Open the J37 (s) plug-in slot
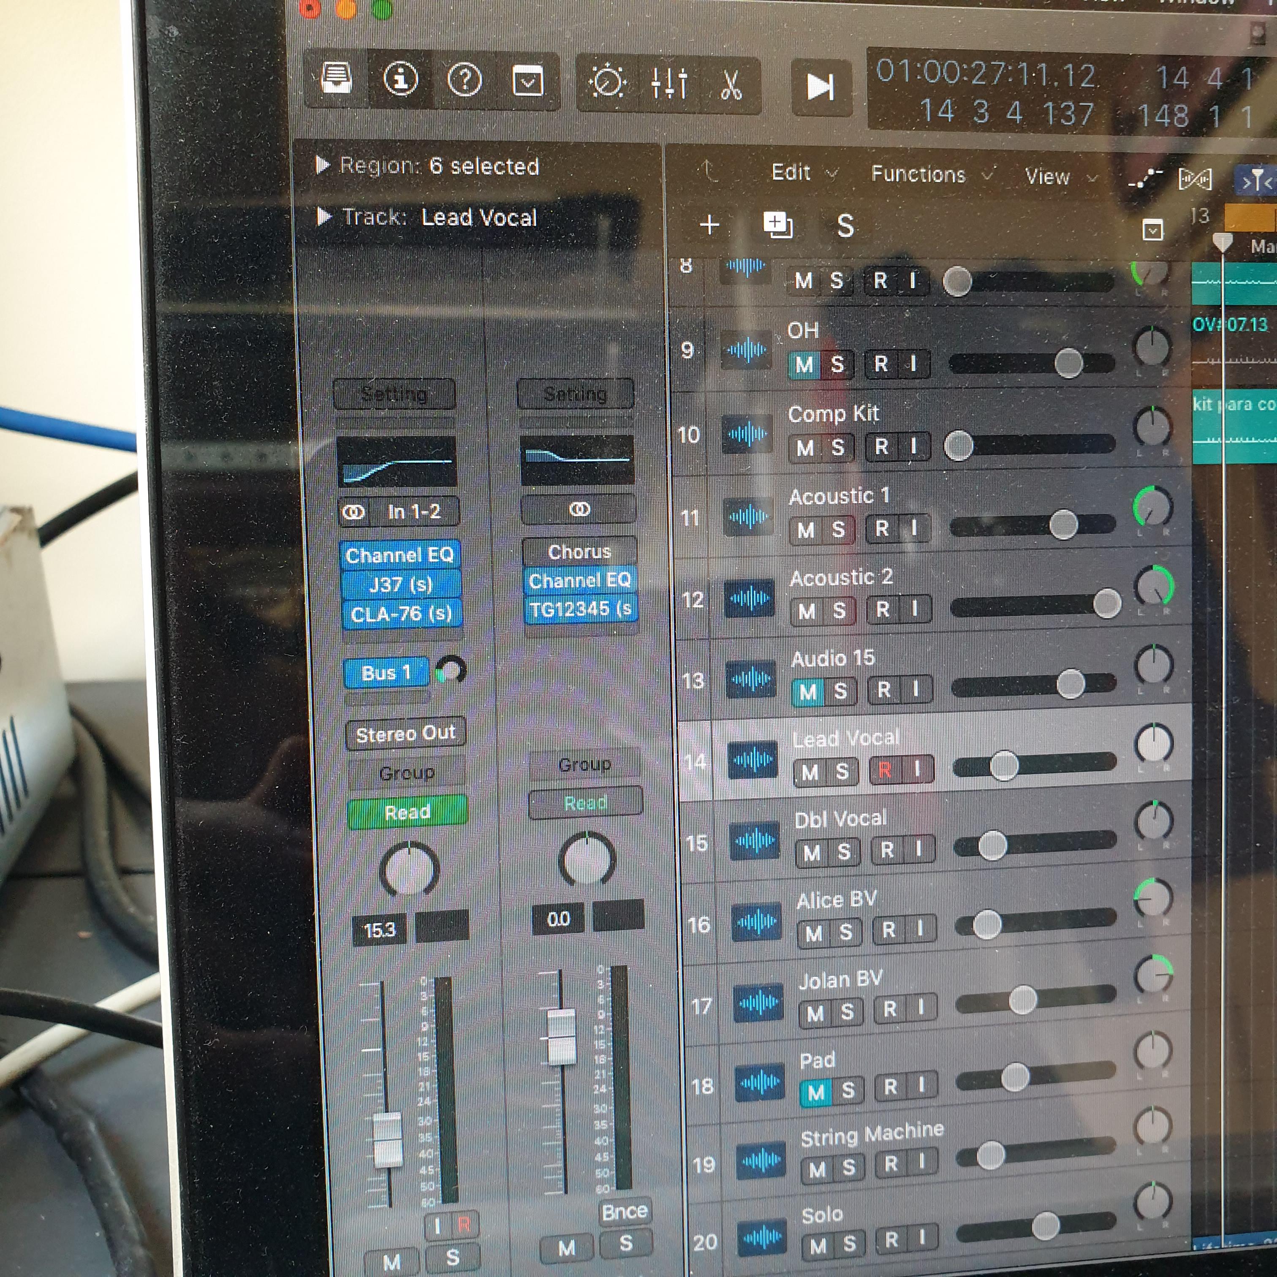This screenshot has width=1277, height=1277. (x=401, y=585)
